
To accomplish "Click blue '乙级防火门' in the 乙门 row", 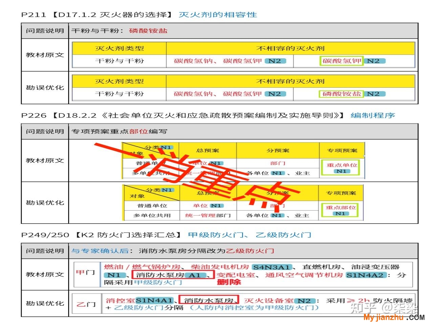I will tap(138, 308).
